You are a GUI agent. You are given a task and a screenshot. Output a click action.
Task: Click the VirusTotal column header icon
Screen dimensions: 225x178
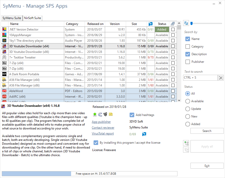click(x=151, y=24)
